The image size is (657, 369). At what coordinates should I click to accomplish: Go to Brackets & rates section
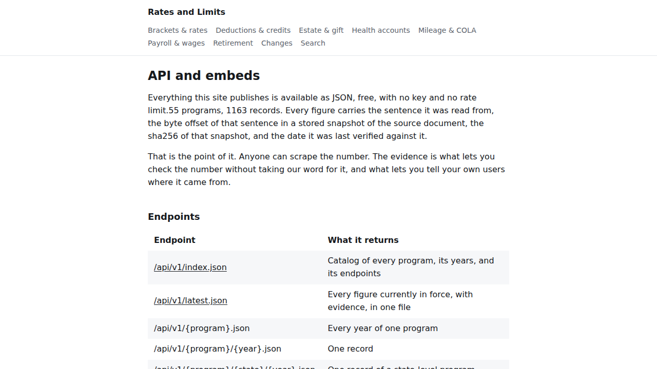[x=178, y=30]
